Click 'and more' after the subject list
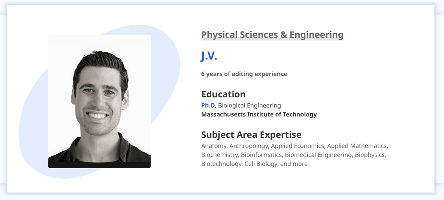 click(x=294, y=164)
